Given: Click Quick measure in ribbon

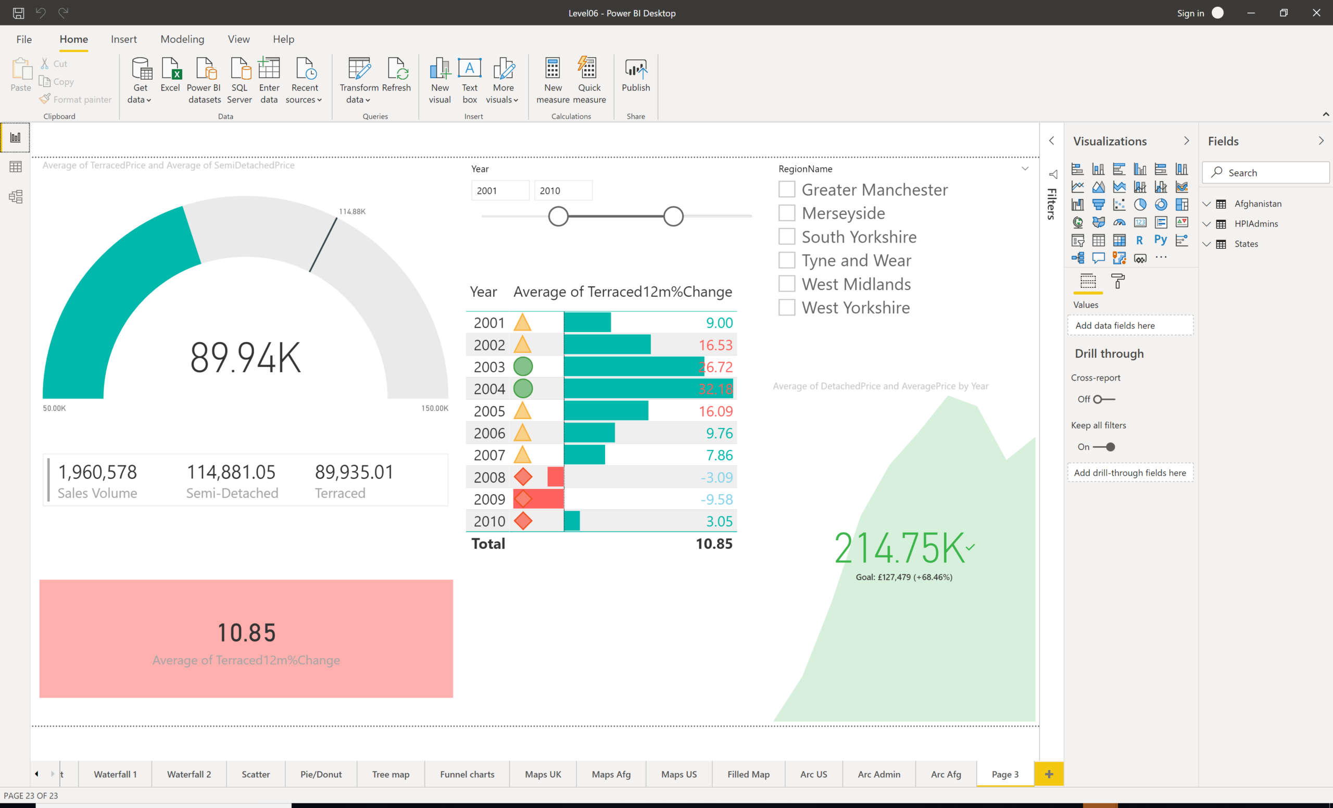Looking at the screenshot, I should 589,80.
